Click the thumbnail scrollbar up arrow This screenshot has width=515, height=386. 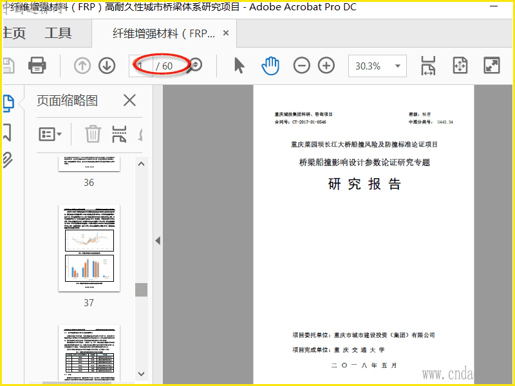pyautogui.click(x=141, y=164)
